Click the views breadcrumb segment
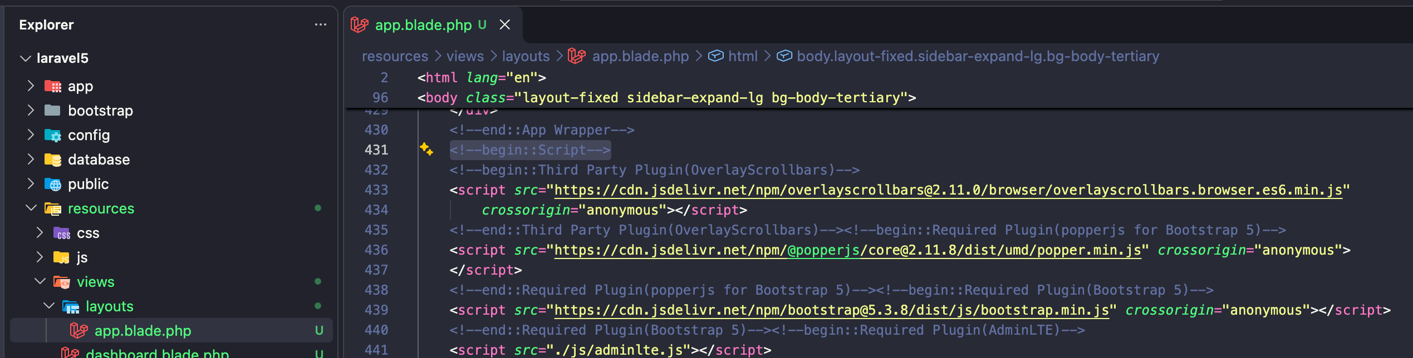The image size is (1413, 358). [x=465, y=56]
